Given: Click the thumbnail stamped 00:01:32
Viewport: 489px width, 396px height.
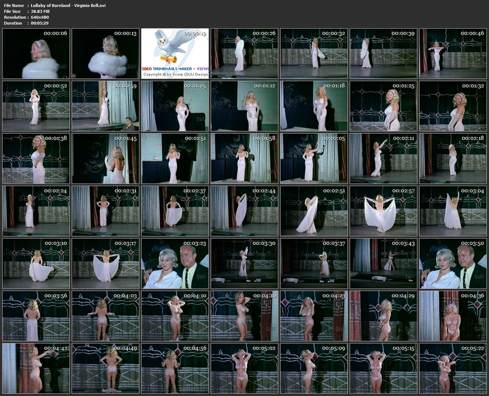Looking at the screenshot, I should click(452, 106).
